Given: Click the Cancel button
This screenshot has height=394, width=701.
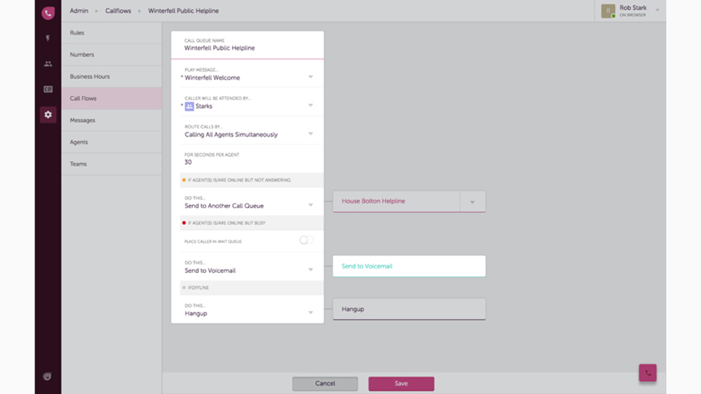Looking at the screenshot, I should point(325,383).
